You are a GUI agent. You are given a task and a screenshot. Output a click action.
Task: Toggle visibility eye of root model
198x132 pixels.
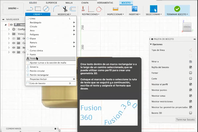pos(11,25)
